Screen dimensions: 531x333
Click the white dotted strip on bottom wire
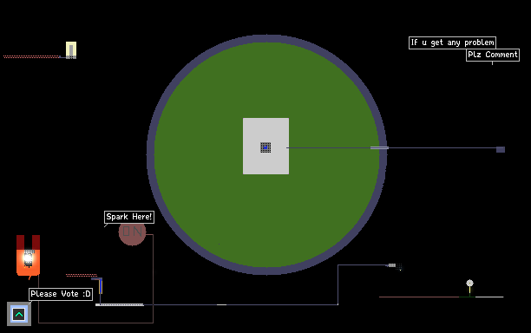coord(120,305)
